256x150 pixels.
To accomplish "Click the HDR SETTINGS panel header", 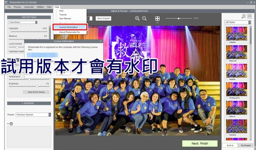I will tap(29, 17).
